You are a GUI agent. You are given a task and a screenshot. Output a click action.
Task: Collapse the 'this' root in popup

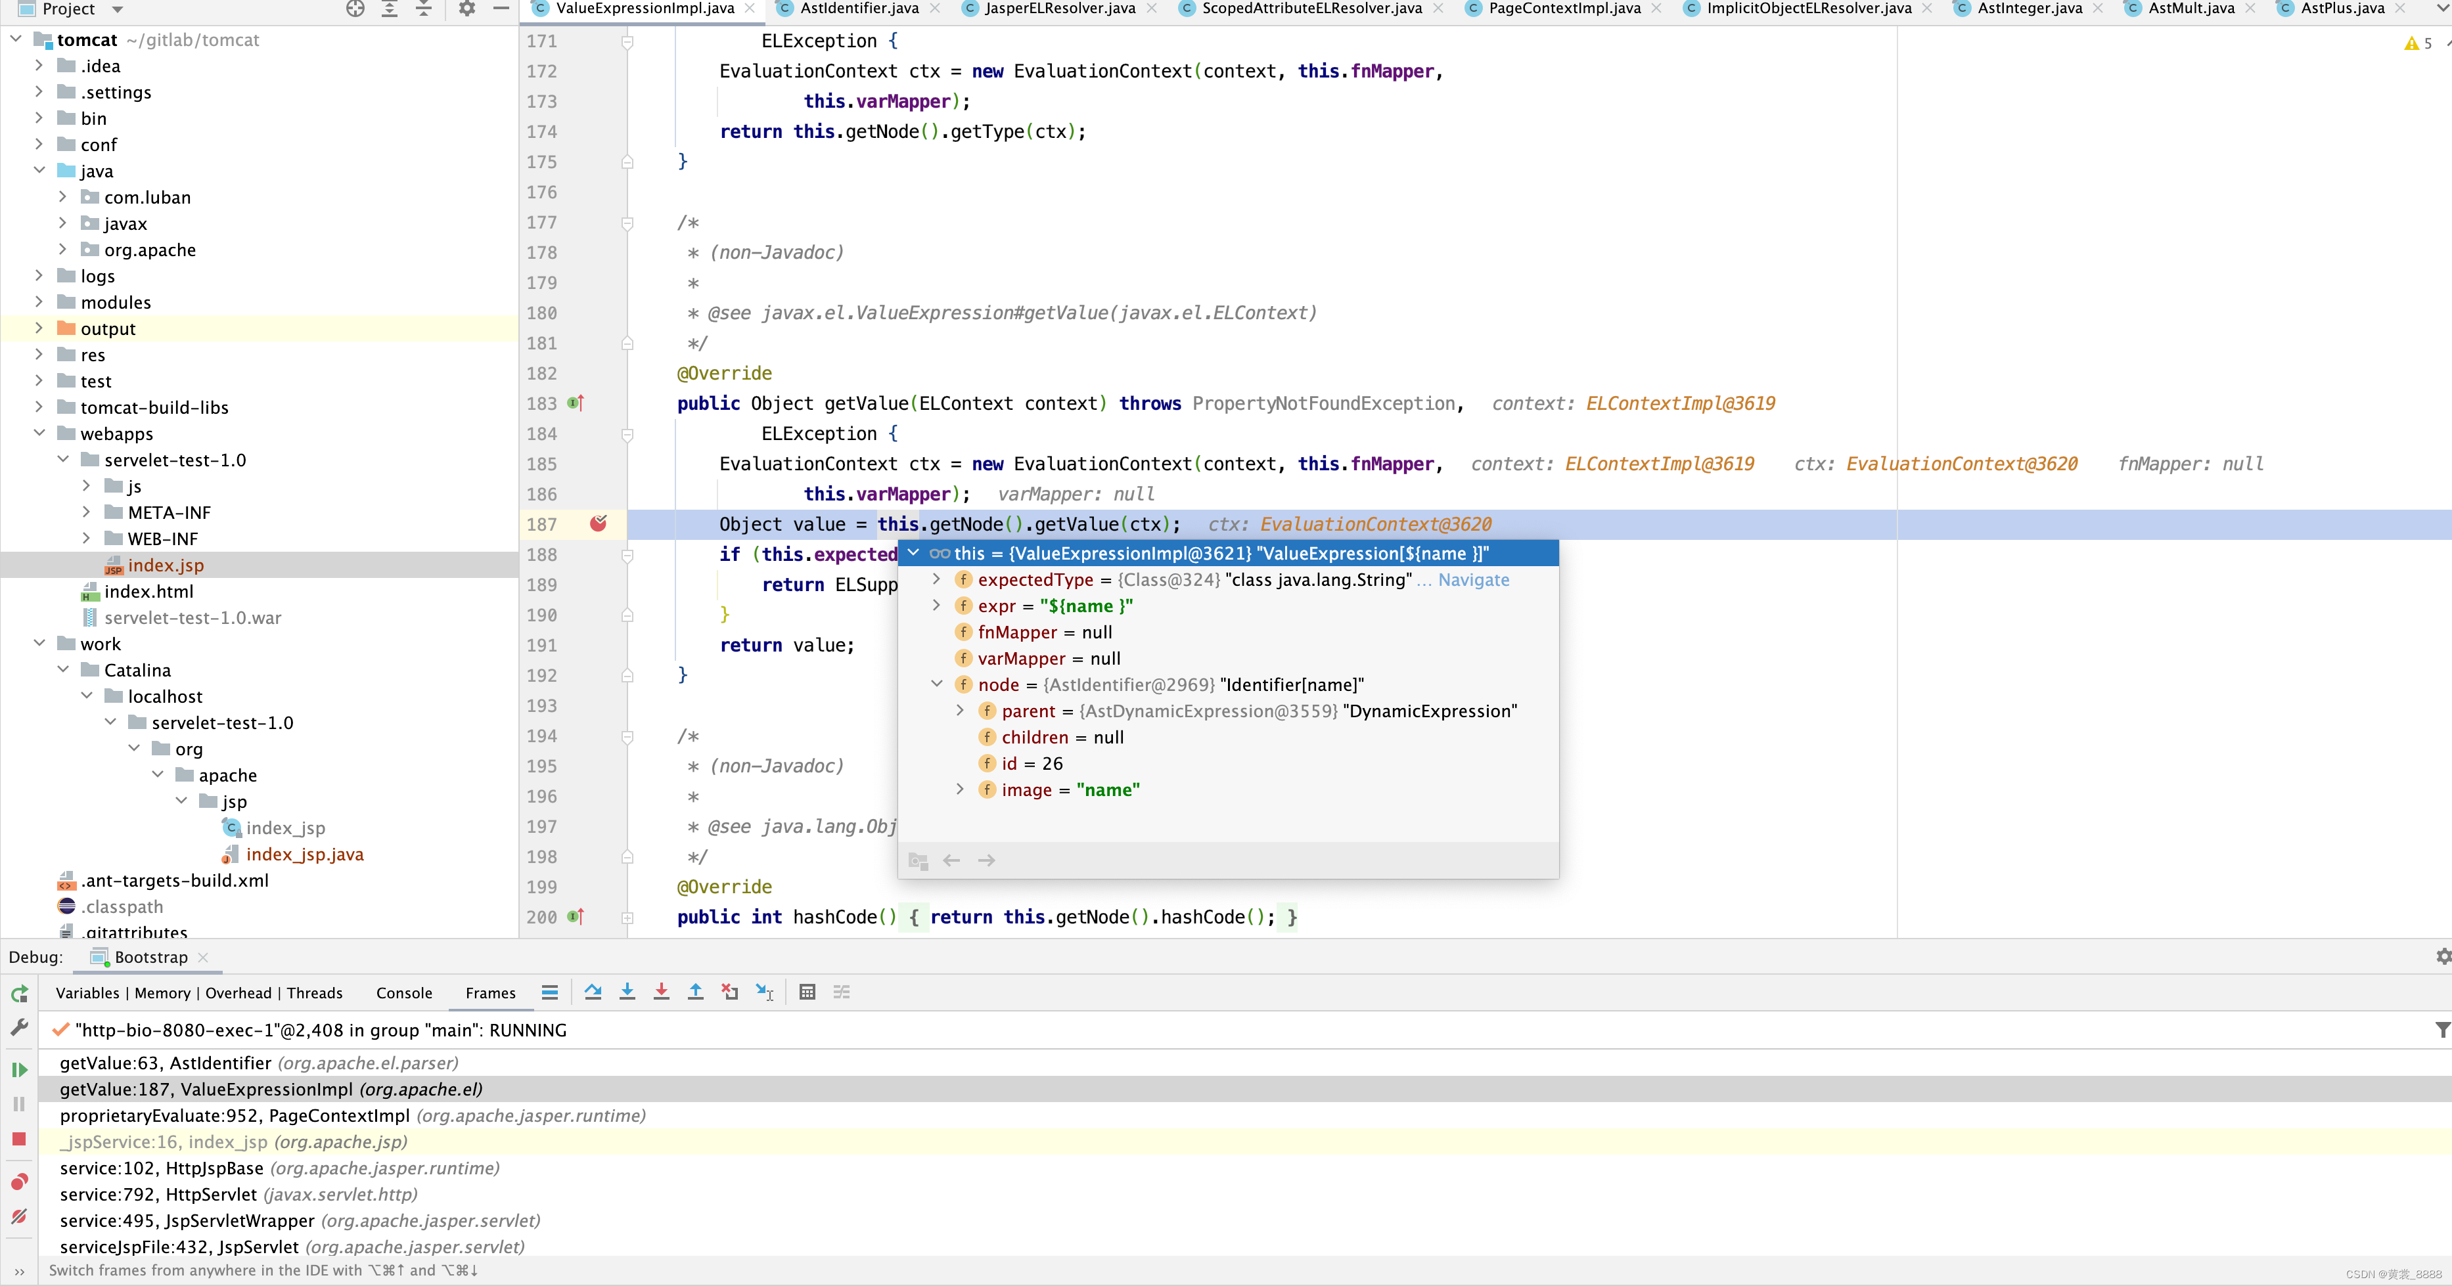tap(914, 552)
